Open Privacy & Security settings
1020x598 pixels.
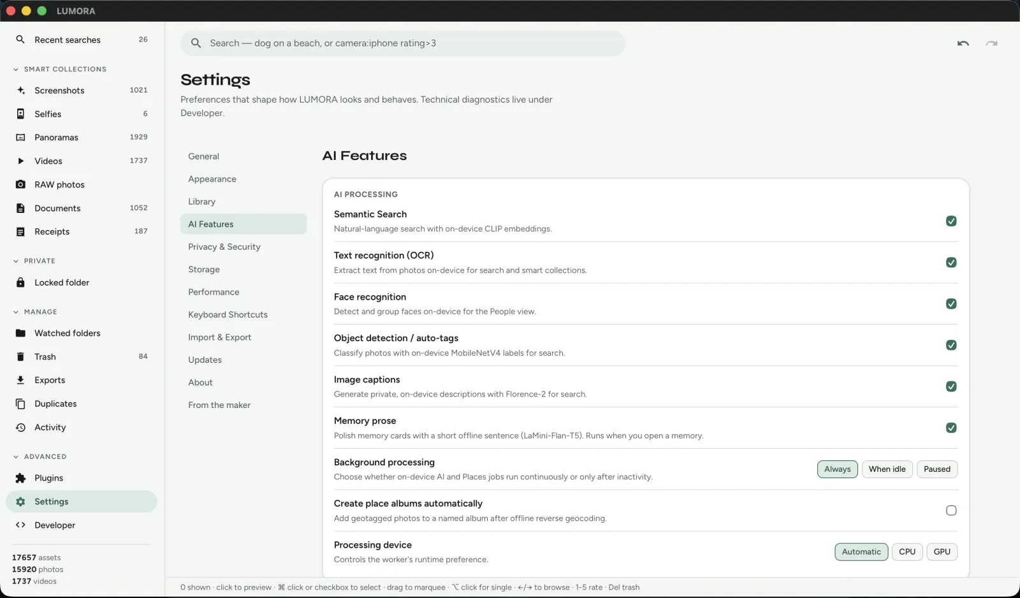click(x=244, y=247)
